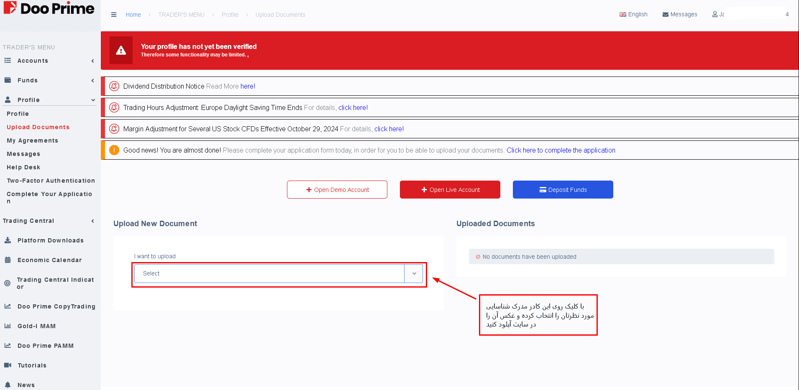Expand the Funds menu chevron
The image size is (799, 390).
click(92, 80)
